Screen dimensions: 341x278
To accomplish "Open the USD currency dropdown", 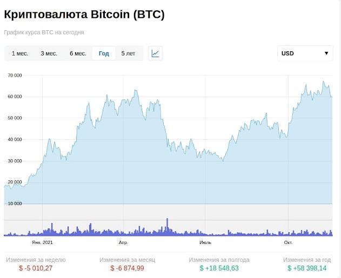I will [305, 53].
